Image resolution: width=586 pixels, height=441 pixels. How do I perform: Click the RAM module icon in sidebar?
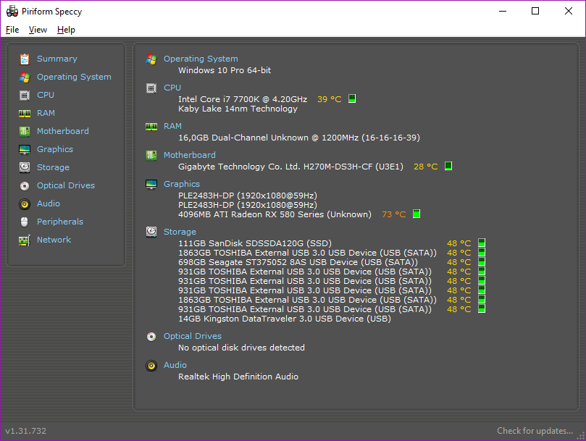25,113
